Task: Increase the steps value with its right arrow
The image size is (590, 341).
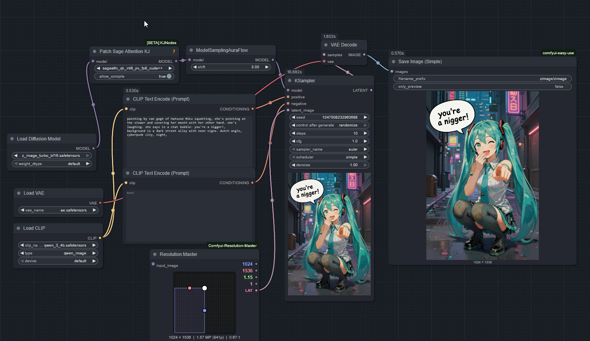Action: coord(365,133)
